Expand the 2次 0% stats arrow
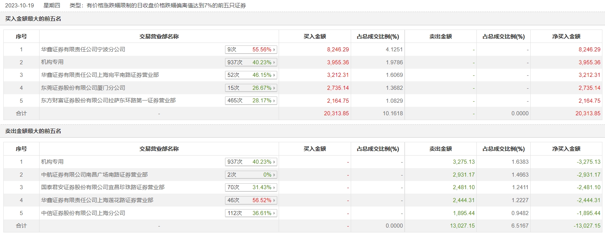Screen dimensions: 605x235 pos(274,175)
